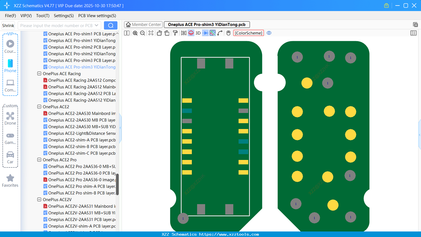Click the mouse settings icon
Screen dimensions: 421x237
click(228, 33)
